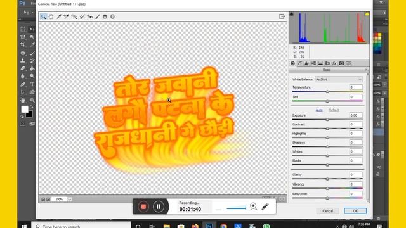Adjust the Saturation slider handle
The height and width of the screenshot is (228, 406).
327,198
